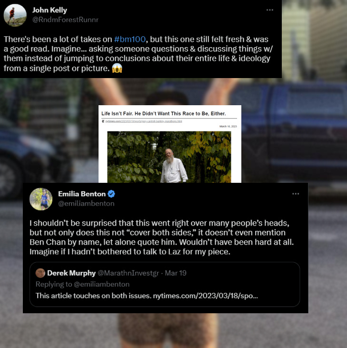This screenshot has height=348, width=347.
Task: Open Emilia Benton's profile avatar
Action: (x=41, y=199)
